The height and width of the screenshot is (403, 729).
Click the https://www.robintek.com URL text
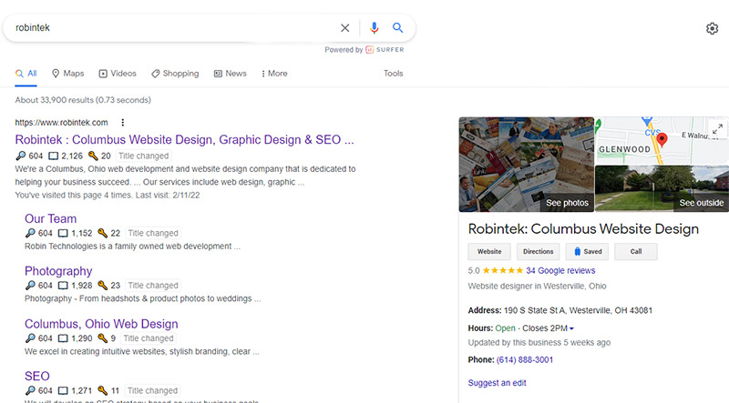pos(61,123)
